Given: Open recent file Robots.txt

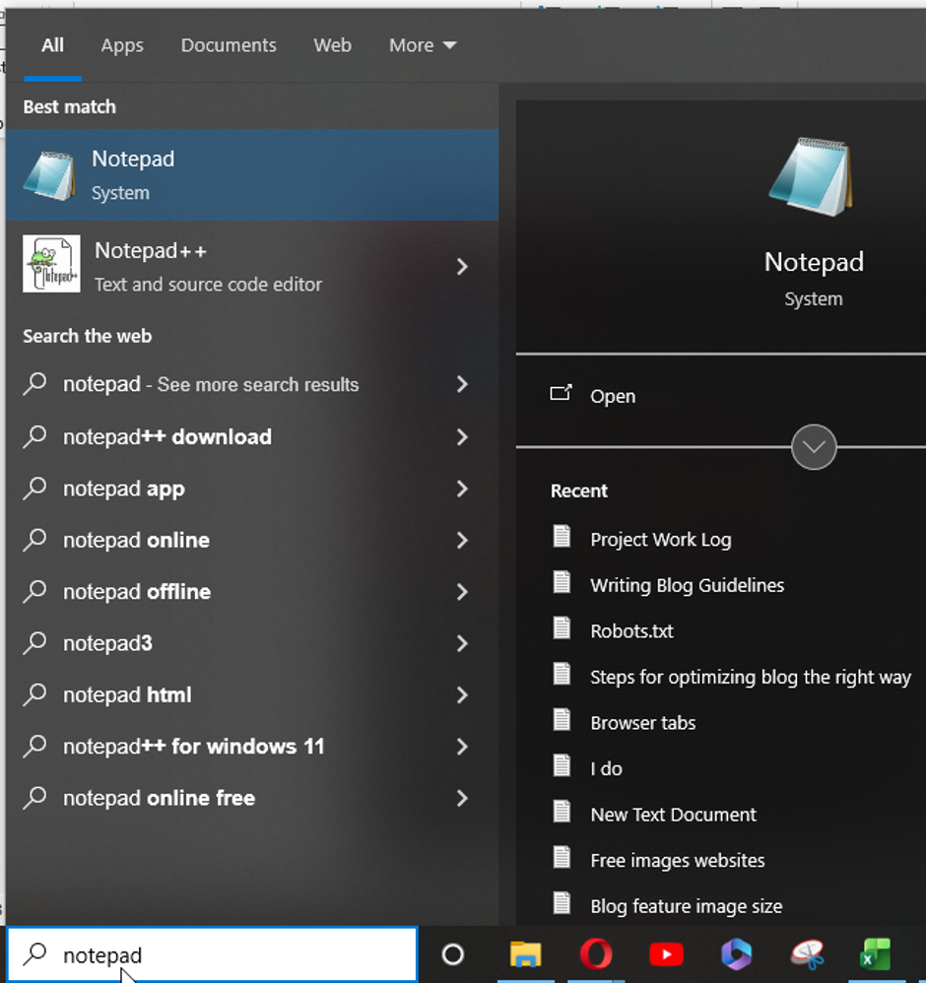Looking at the screenshot, I should pos(632,630).
